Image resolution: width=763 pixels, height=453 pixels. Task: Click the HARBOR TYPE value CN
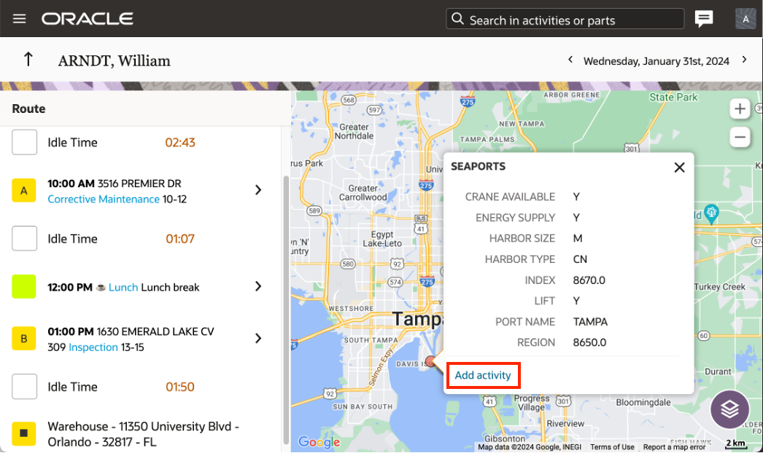pyautogui.click(x=580, y=259)
